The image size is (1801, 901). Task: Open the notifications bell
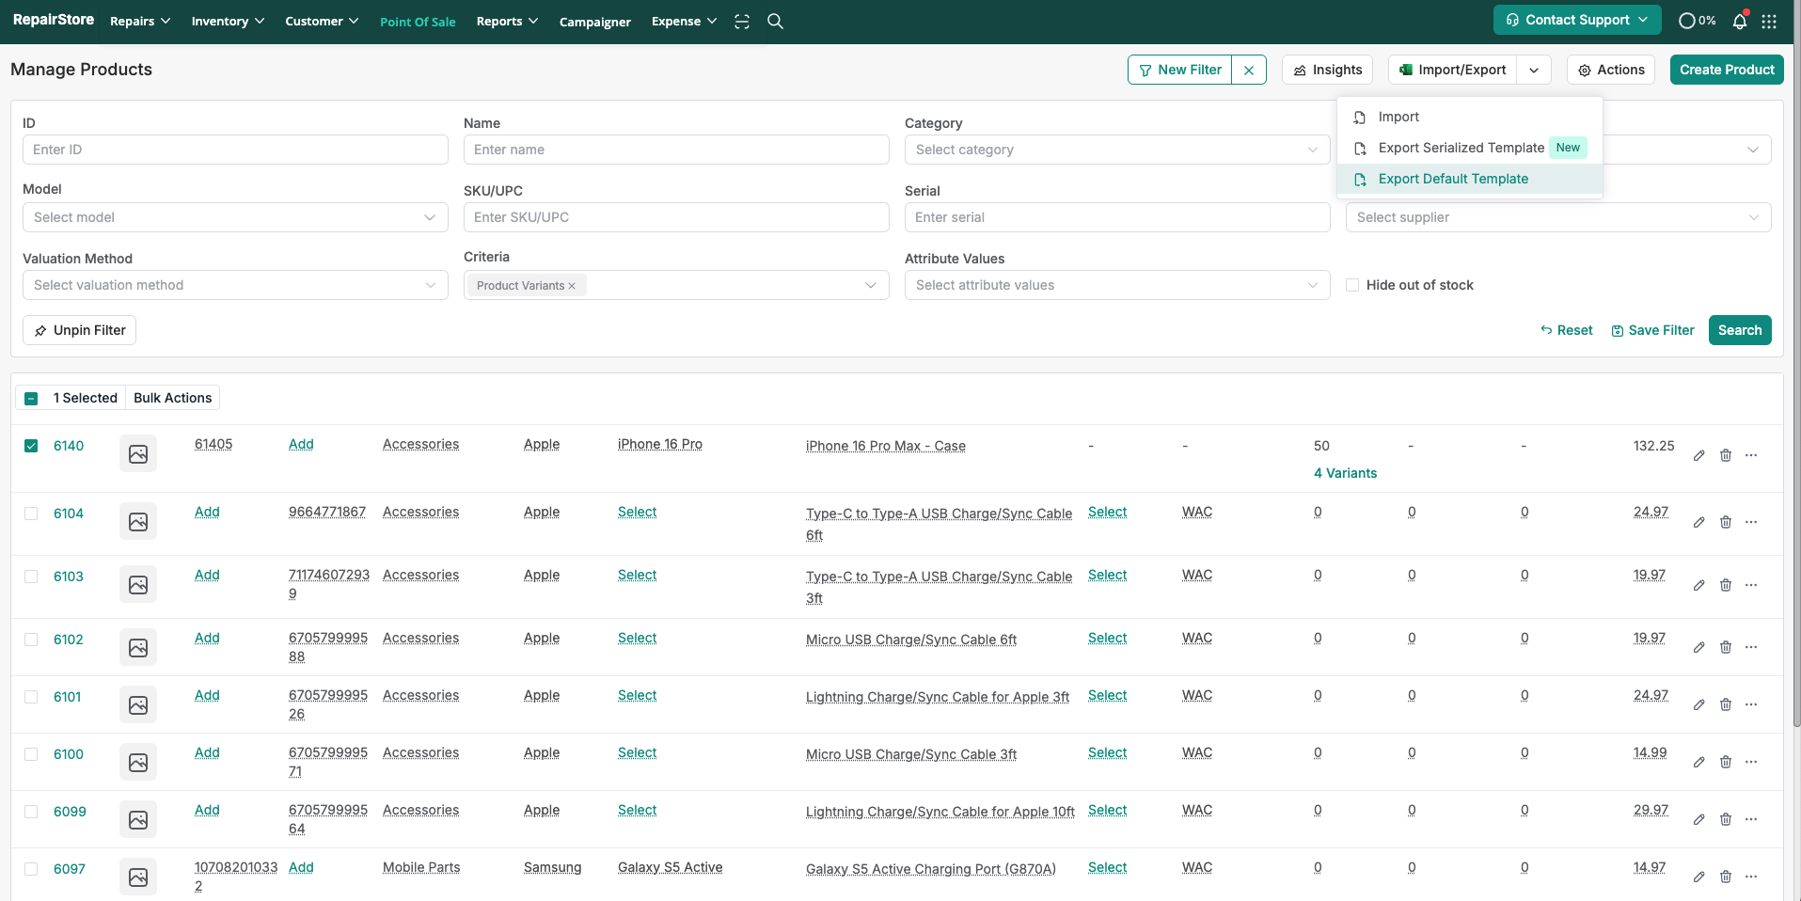1739,21
